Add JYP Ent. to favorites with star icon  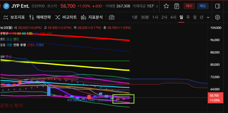pos(166,6)
